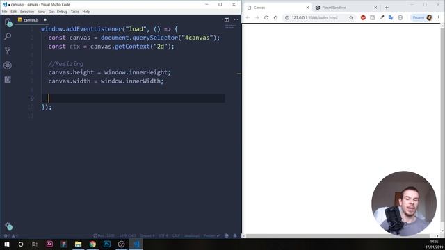Click the window.addEventListener line

pos(109,29)
